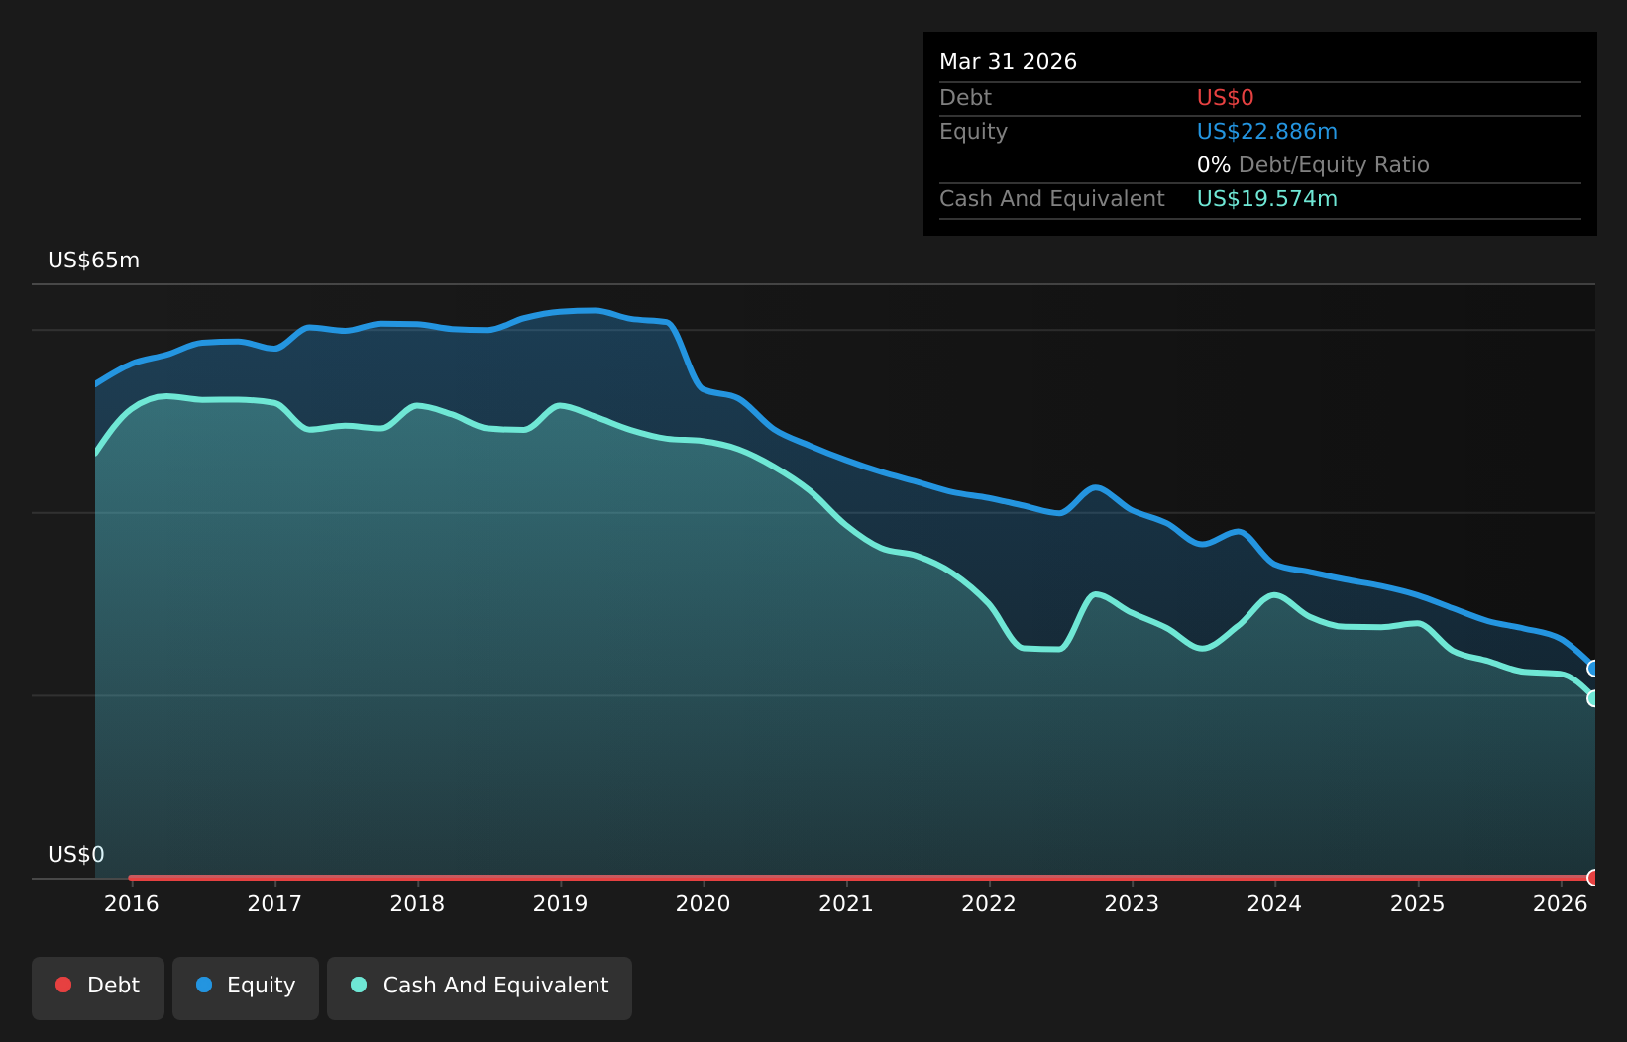Click the 2019 x-axis label

coord(561,904)
